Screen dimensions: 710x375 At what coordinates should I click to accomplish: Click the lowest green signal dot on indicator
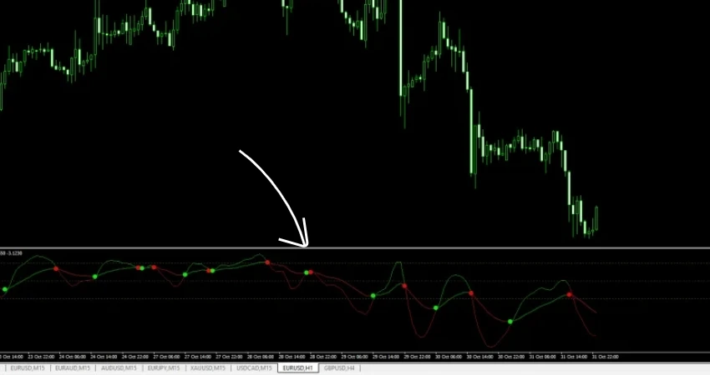pyautogui.click(x=510, y=322)
